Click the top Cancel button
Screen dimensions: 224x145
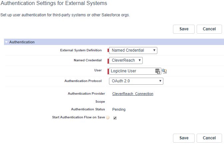pyautogui.click(x=209, y=29)
